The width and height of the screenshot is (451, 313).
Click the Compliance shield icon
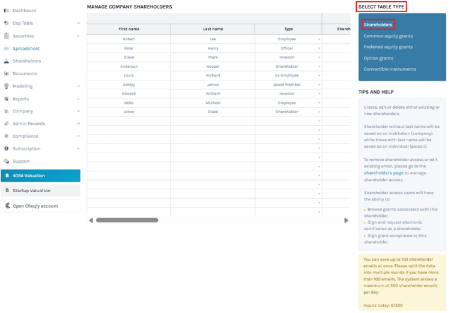coord(7,136)
